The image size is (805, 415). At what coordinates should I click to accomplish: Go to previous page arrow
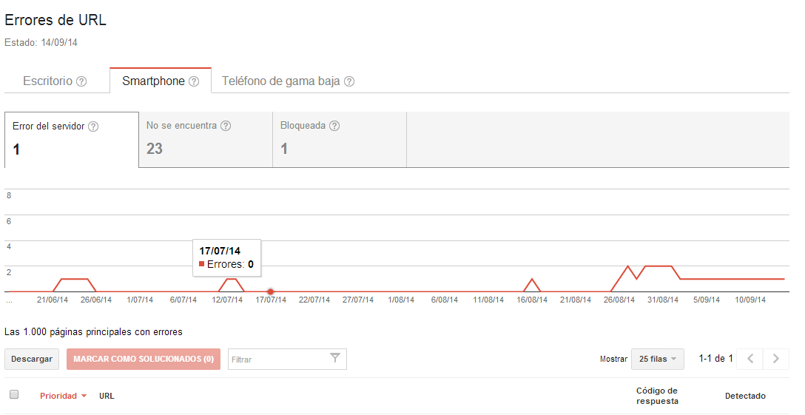tap(750, 359)
